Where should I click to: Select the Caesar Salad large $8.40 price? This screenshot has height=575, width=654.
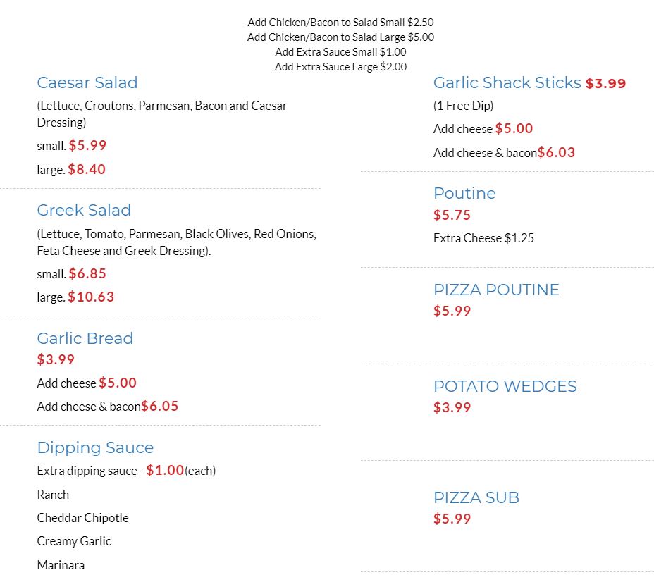(x=87, y=169)
